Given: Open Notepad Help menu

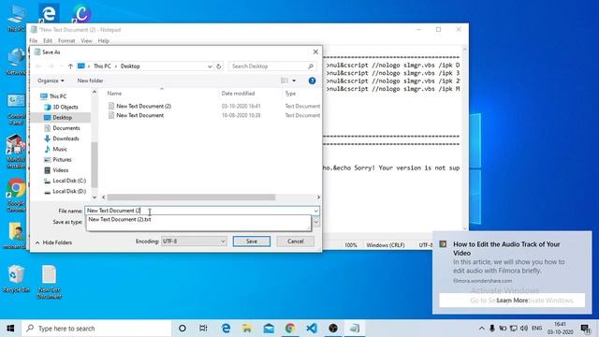Looking at the screenshot, I should pyautogui.click(x=104, y=40).
